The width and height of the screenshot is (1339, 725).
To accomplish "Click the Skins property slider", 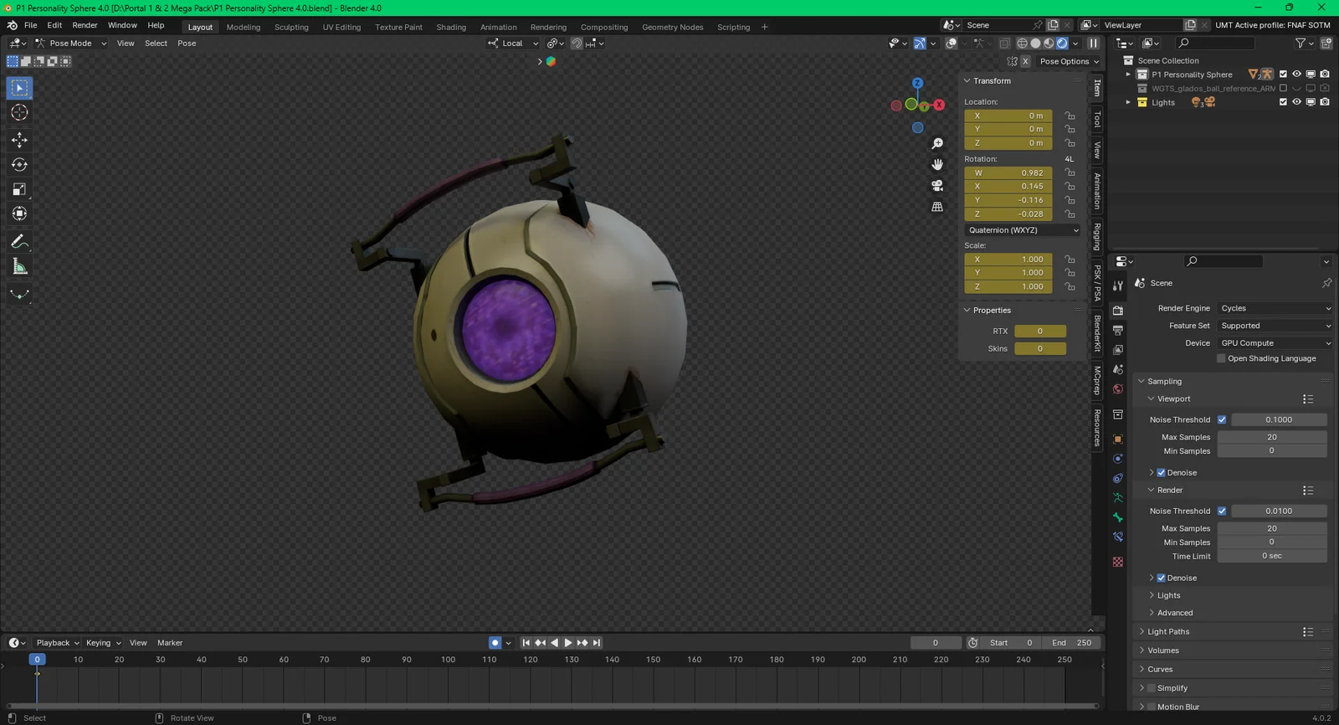I will [1040, 349].
